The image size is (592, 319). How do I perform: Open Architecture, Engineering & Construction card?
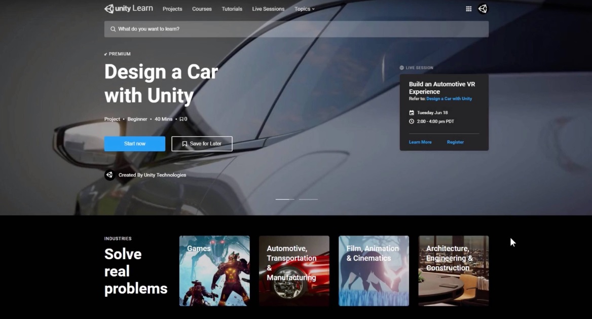pos(454,271)
